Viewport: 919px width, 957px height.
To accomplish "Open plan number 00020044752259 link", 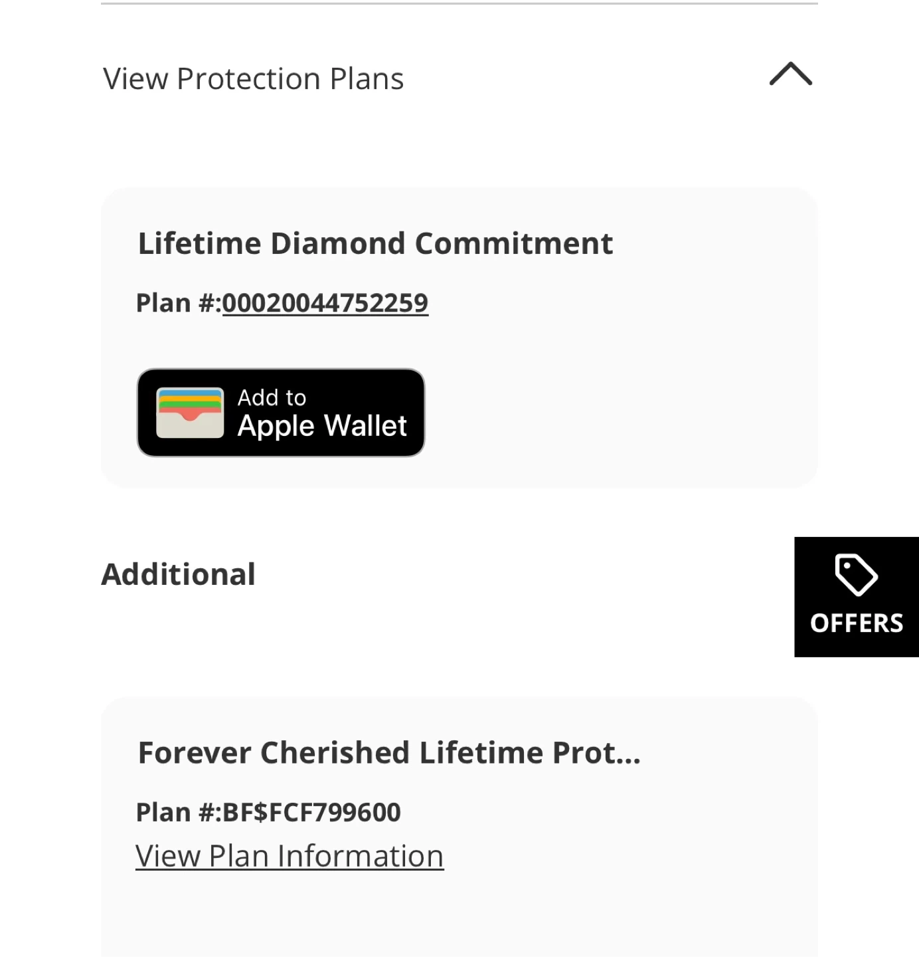I will (x=325, y=303).
